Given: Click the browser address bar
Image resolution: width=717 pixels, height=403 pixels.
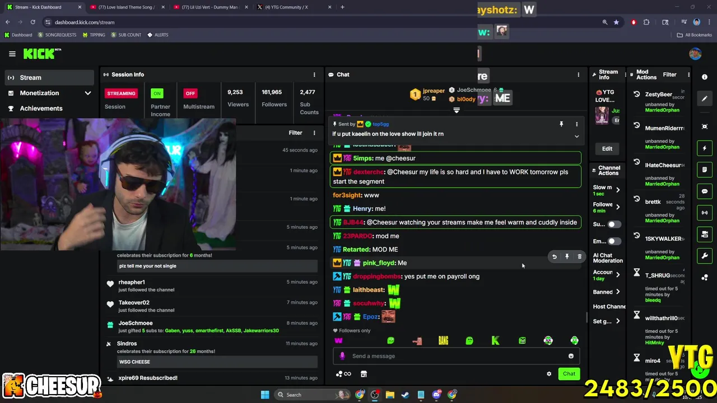Looking at the screenshot, I should [325, 22].
